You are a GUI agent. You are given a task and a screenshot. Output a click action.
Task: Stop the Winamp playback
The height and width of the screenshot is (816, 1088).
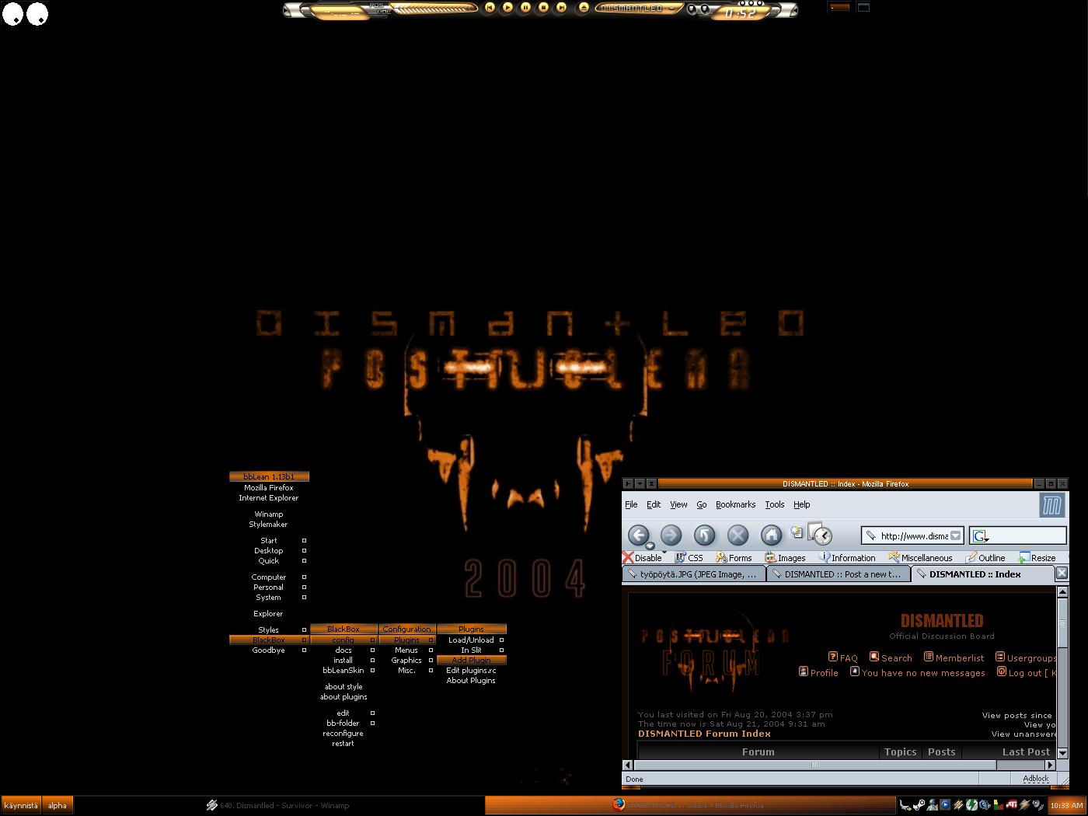[543, 8]
